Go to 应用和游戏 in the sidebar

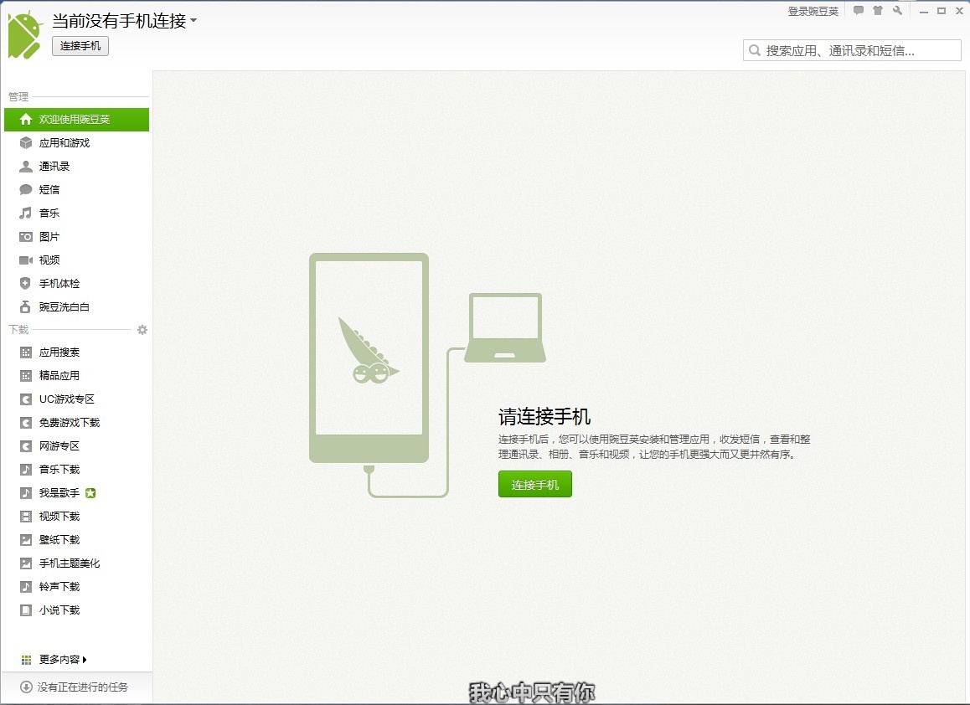coord(76,143)
